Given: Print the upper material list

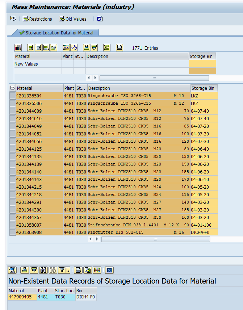Looking at the screenshot, I should [120, 48].
